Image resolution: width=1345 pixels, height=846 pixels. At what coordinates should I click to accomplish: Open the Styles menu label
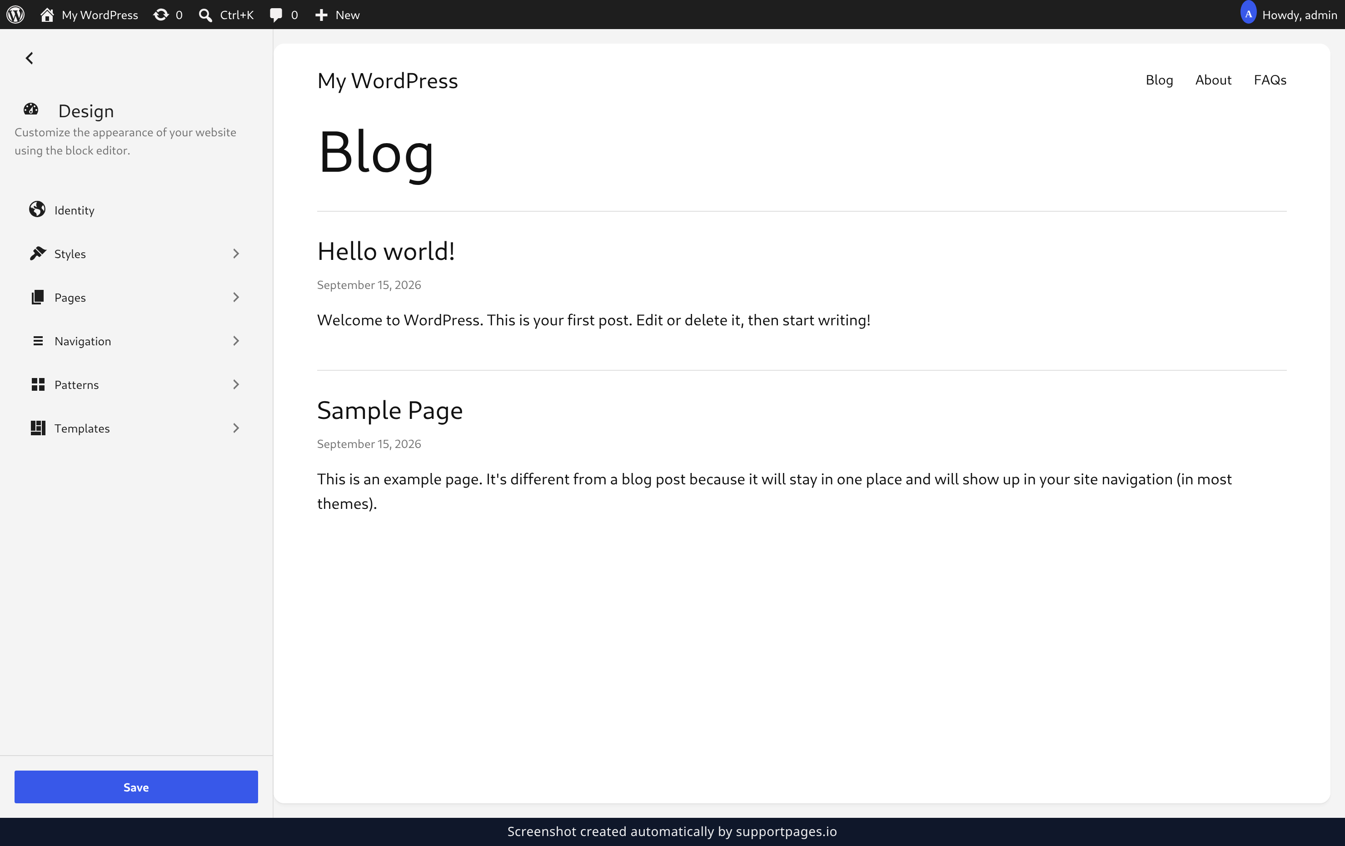(x=70, y=254)
